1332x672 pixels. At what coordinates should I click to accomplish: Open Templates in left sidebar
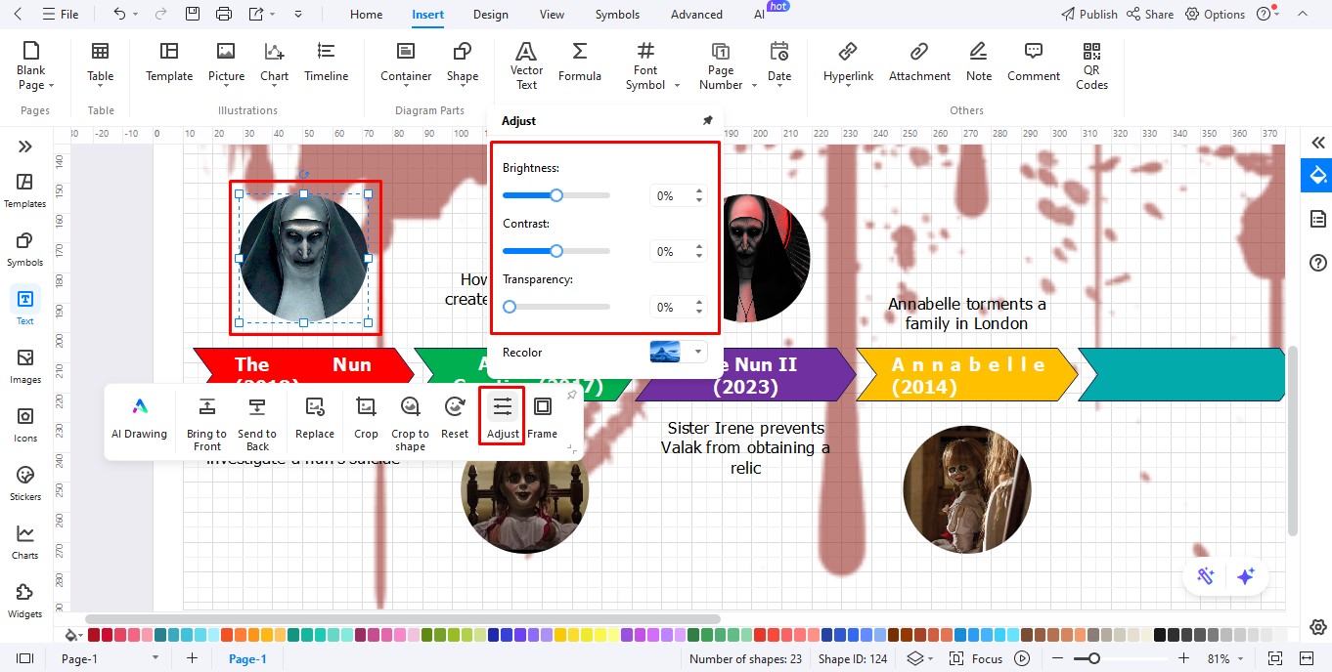pyautogui.click(x=25, y=190)
